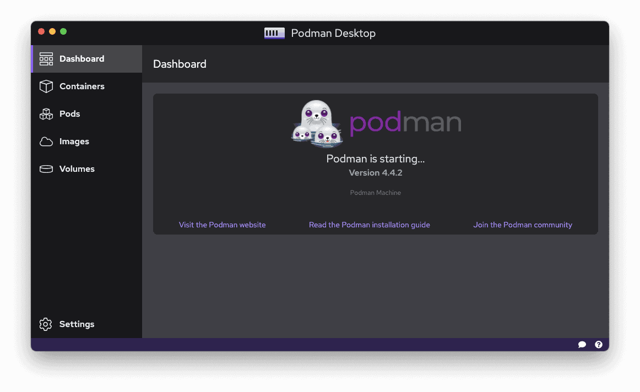Click the Volumes disk icon
The image size is (640, 392).
tap(46, 169)
